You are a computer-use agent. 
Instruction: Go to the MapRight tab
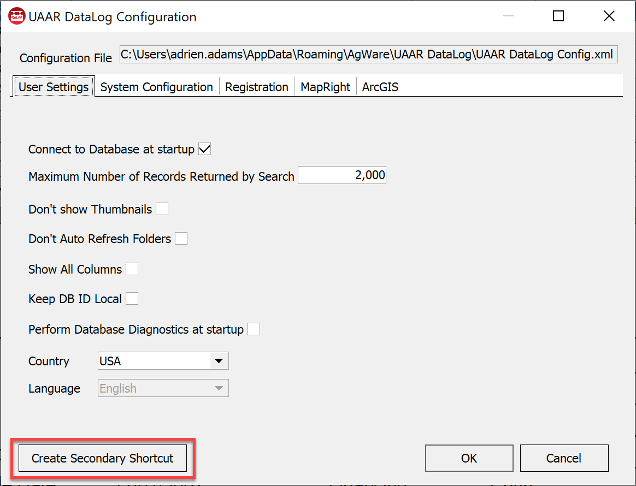click(x=325, y=87)
